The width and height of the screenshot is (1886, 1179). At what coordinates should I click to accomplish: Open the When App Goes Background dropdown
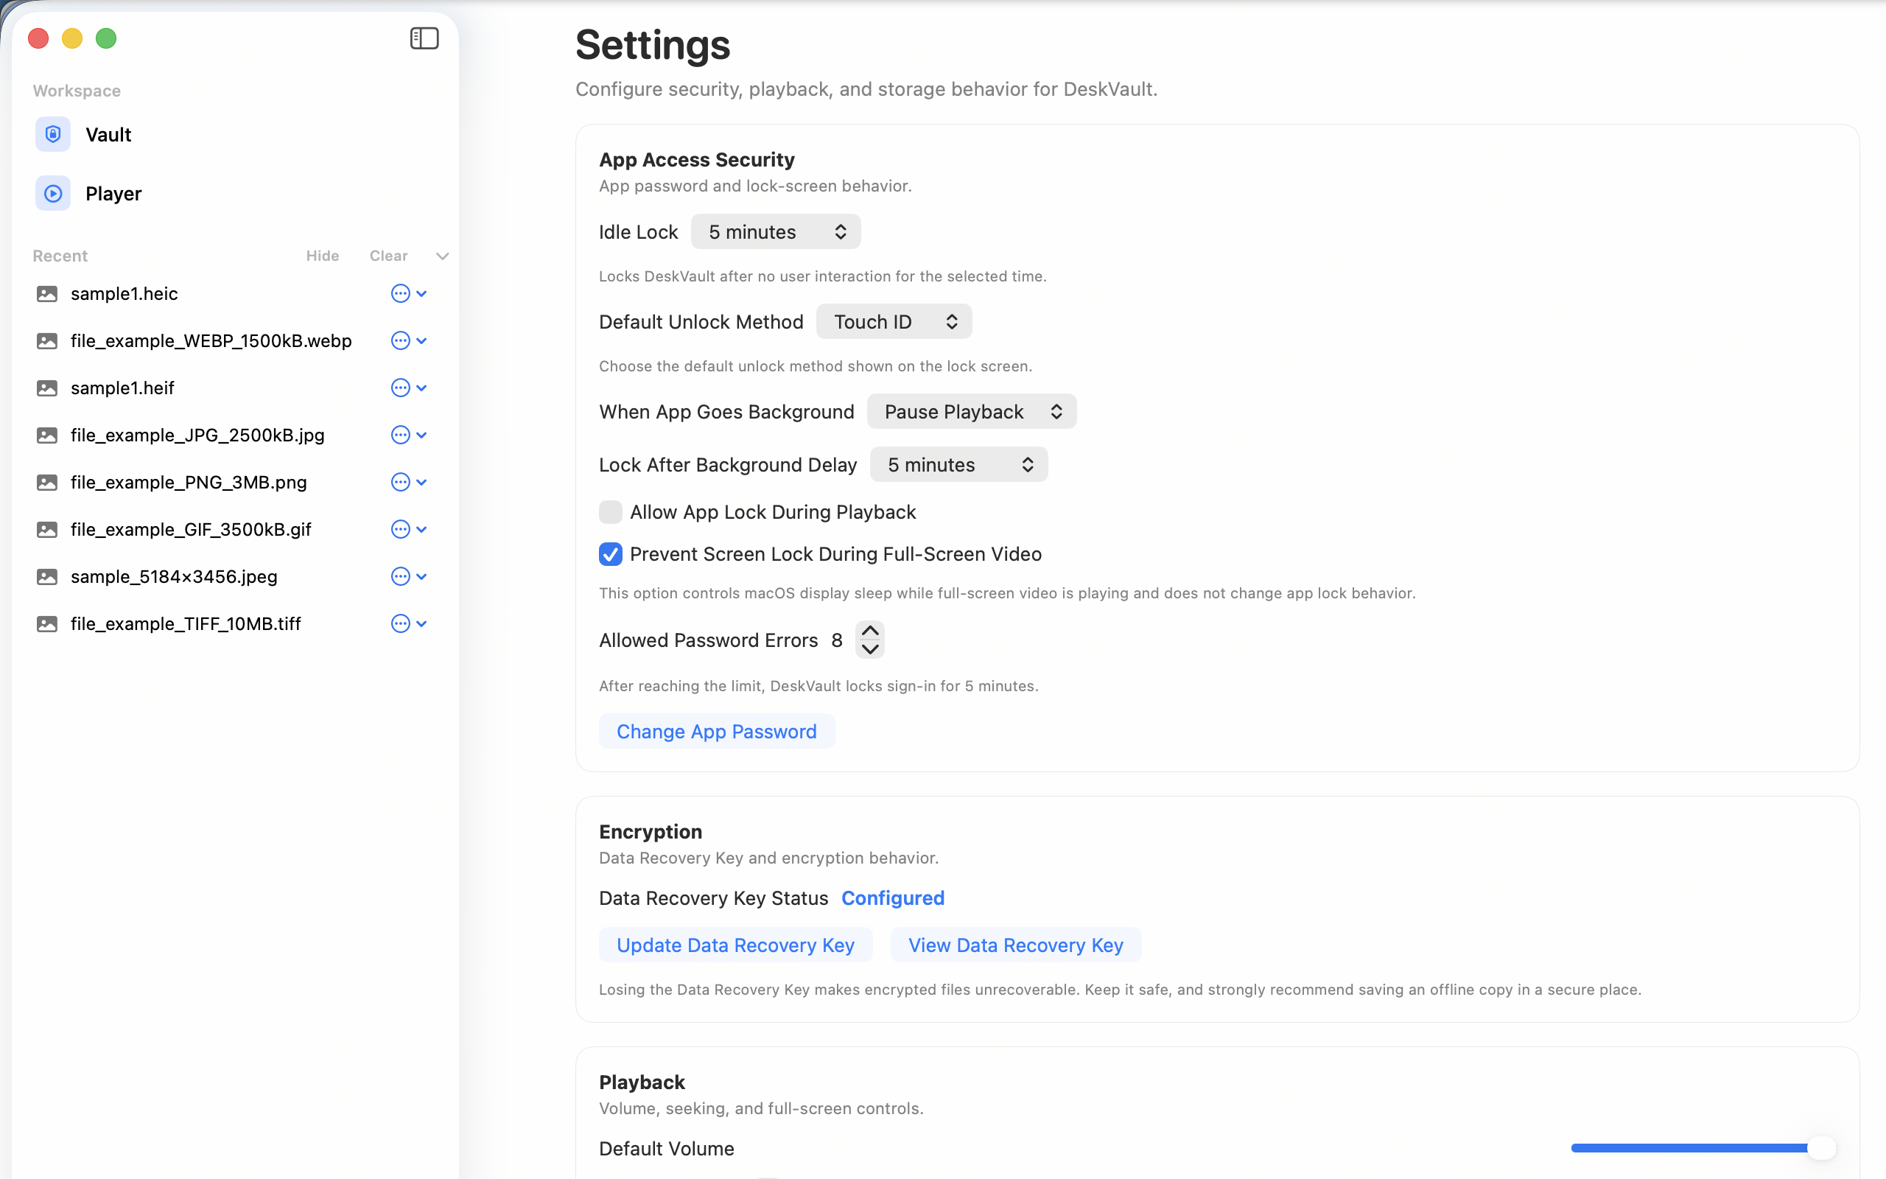point(971,411)
